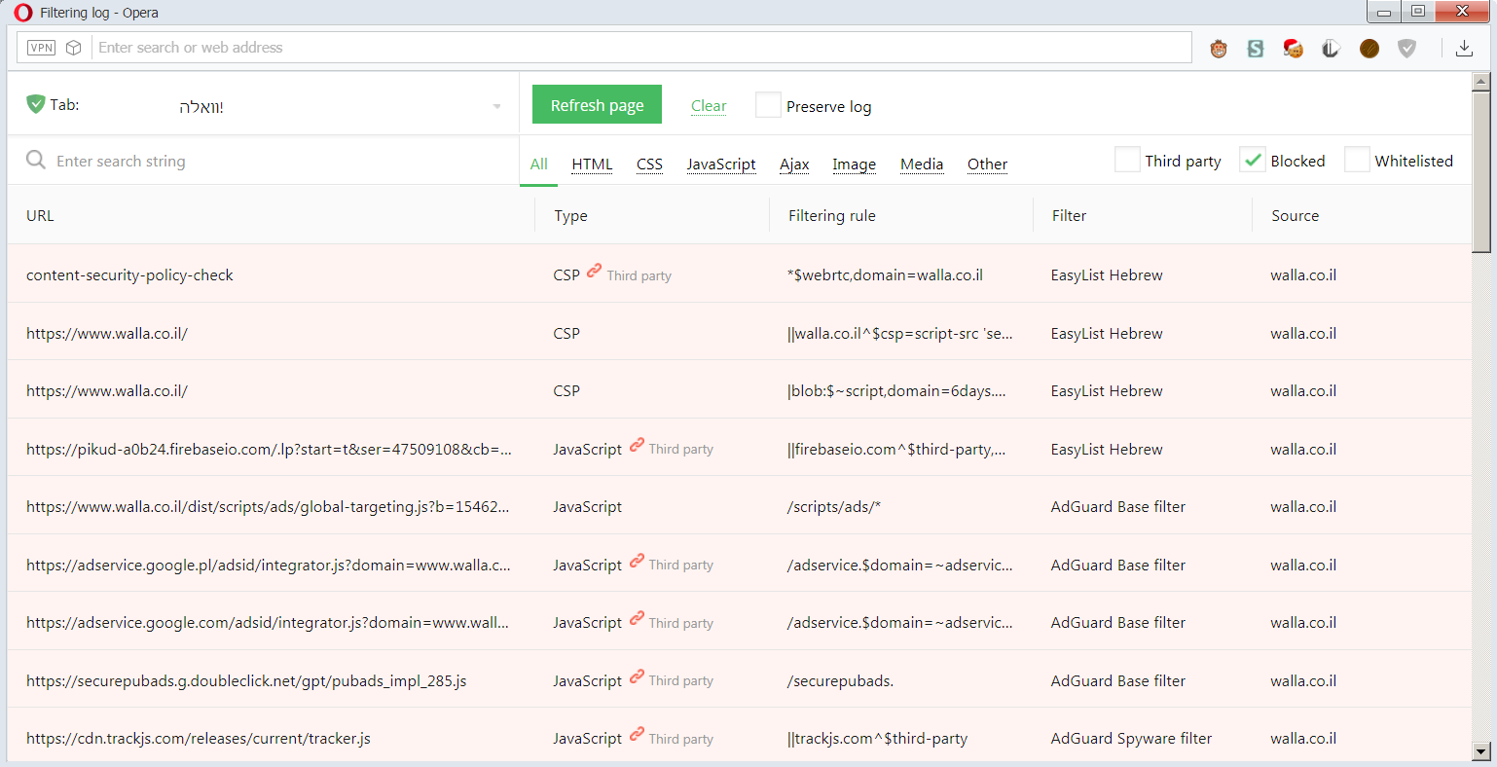The height and width of the screenshot is (767, 1497).
Task: Click the URL column header
Action: [x=40, y=215]
